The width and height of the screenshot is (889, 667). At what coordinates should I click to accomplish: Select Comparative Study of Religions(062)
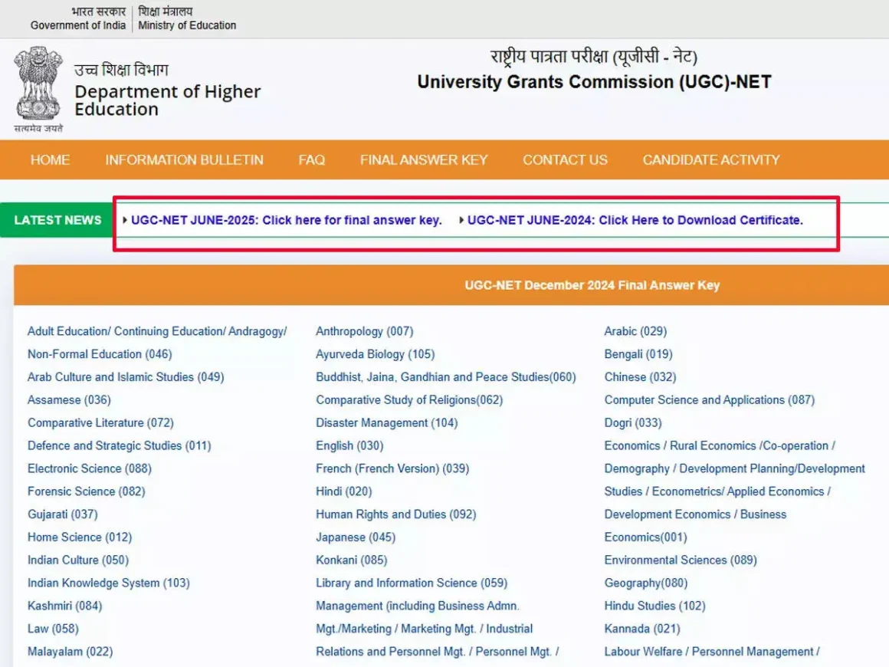[x=409, y=400]
